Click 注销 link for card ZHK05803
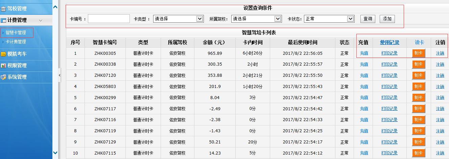 (440, 87)
